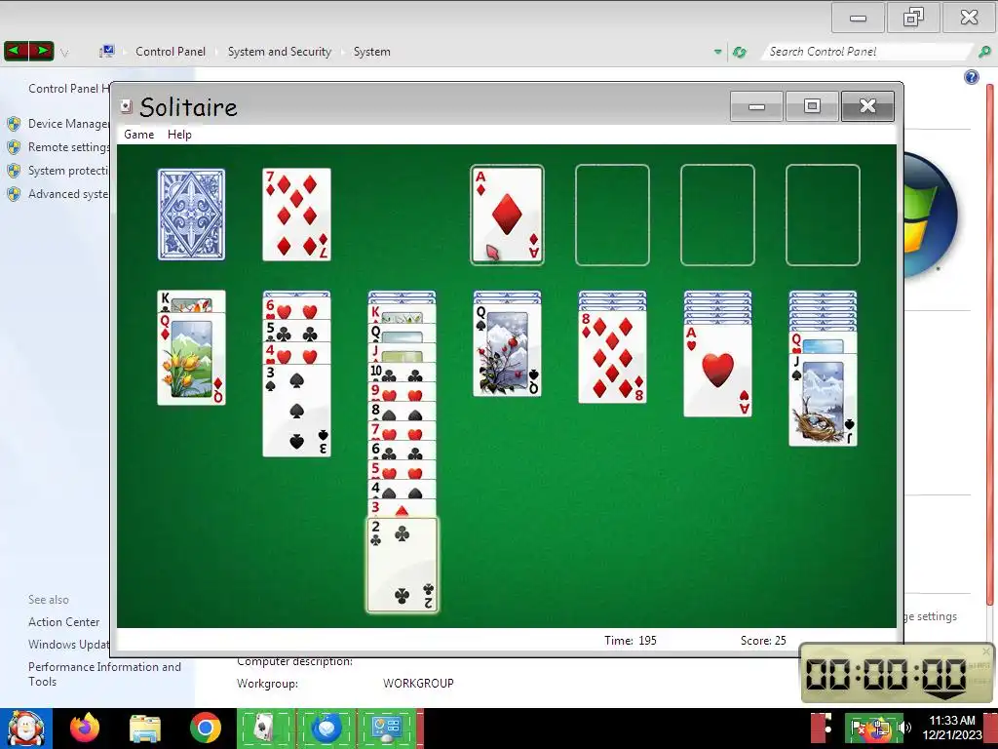
Task: Select the 2 of clubs card
Action: point(403,565)
